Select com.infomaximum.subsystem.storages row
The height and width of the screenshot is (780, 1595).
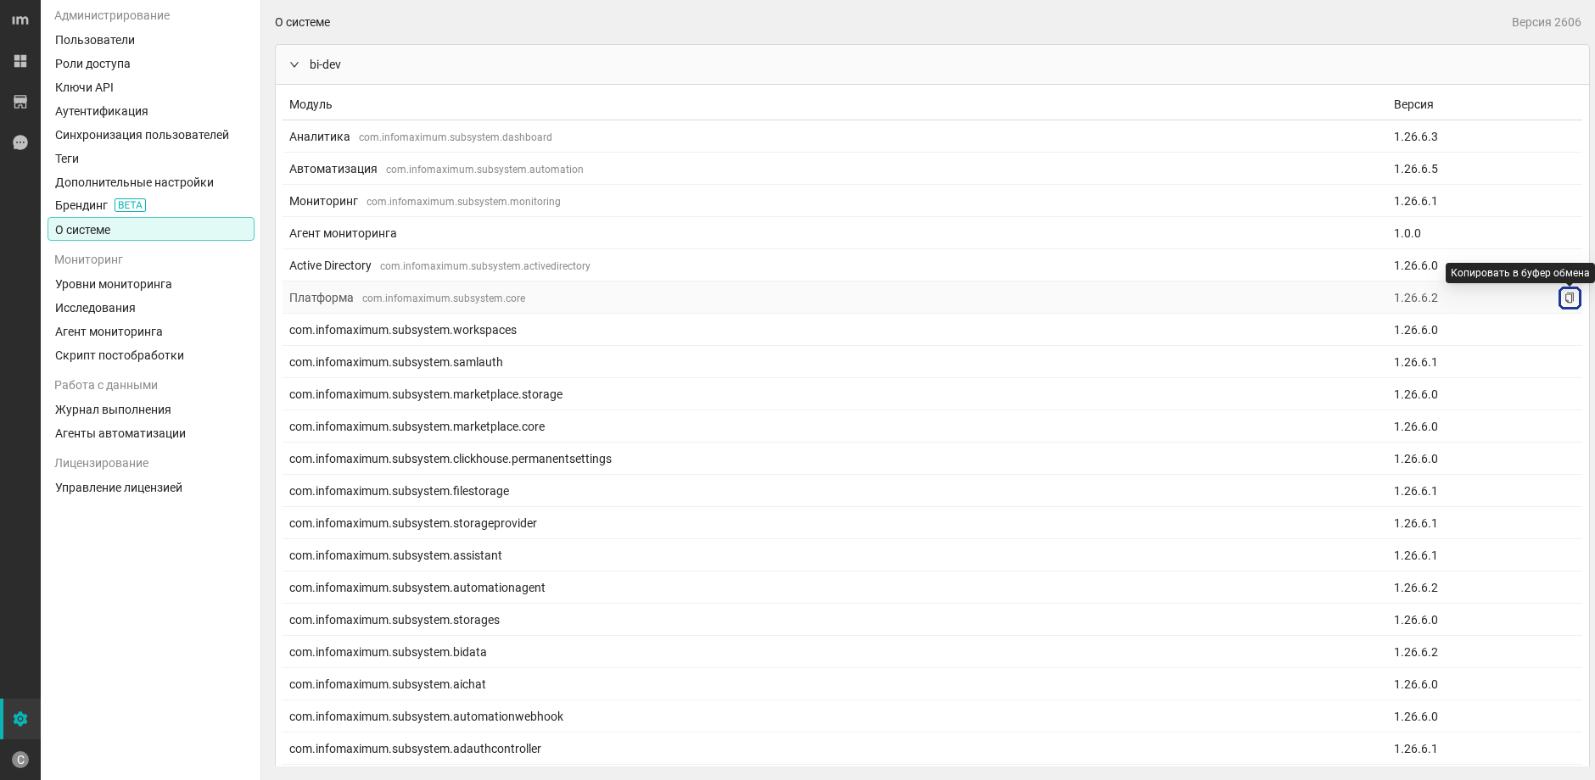pos(932,620)
